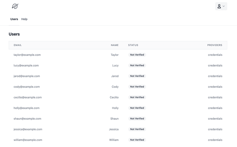The image size is (237, 147).
Task: Click shaun@example.com email
Action: [27, 119]
